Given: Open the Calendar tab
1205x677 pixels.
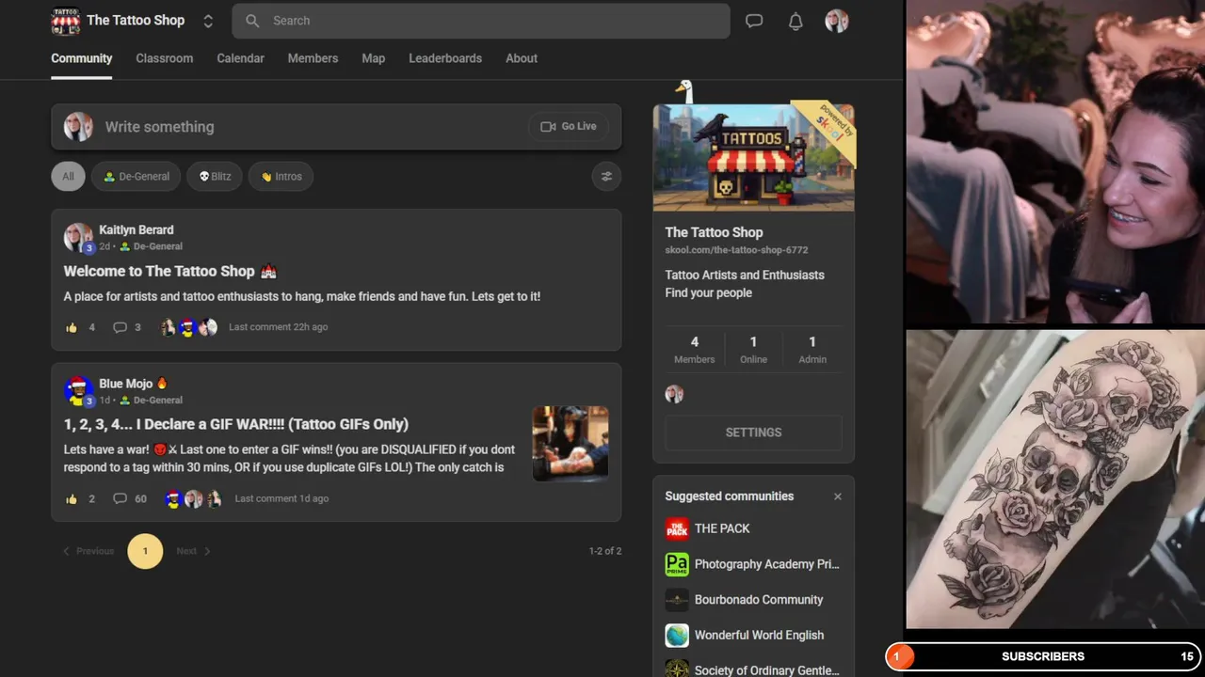Looking at the screenshot, I should pyautogui.click(x=240, y=58).
